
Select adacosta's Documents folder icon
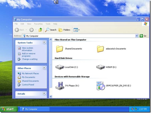(101, 49)
